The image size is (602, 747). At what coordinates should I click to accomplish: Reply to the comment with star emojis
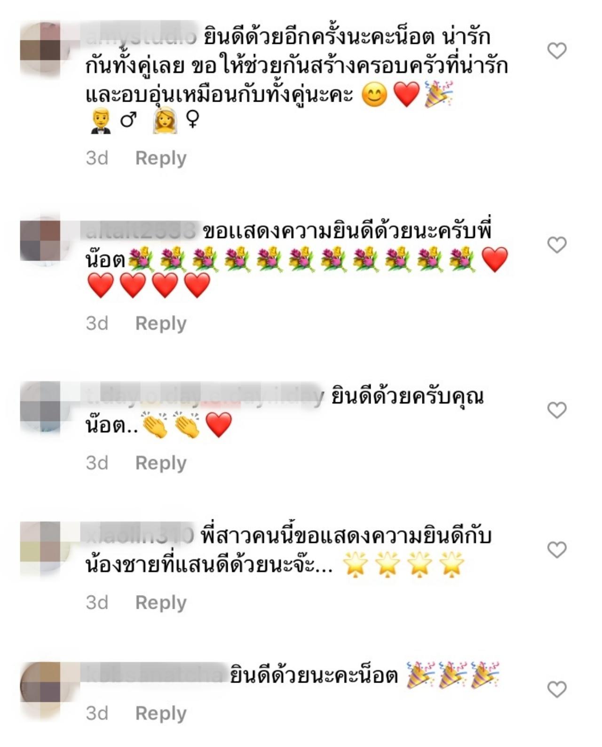pos(161,603)
